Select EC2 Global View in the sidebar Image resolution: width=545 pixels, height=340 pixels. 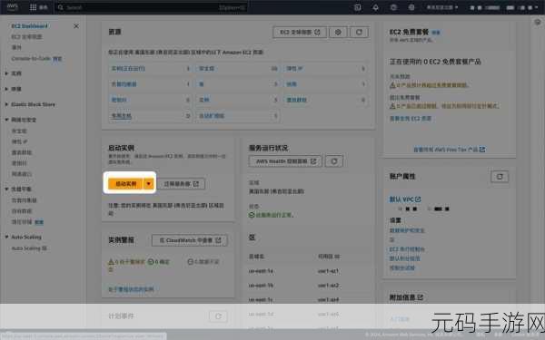[x=26, y=37]
